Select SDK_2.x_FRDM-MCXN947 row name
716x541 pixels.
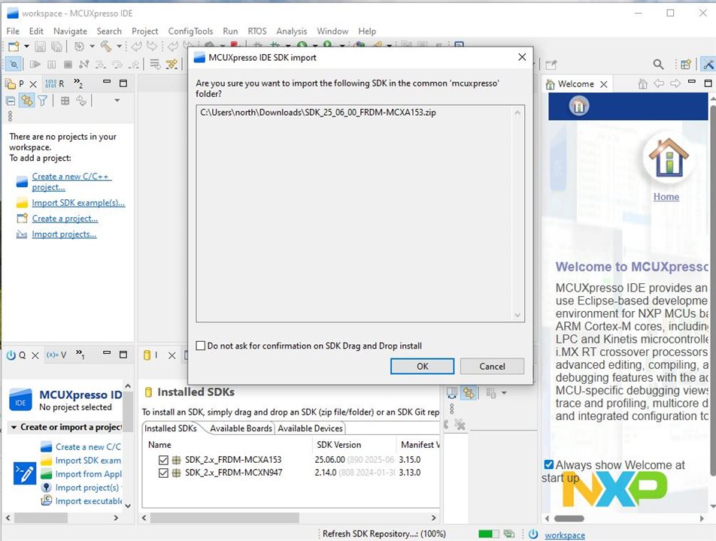coord(233,473)
